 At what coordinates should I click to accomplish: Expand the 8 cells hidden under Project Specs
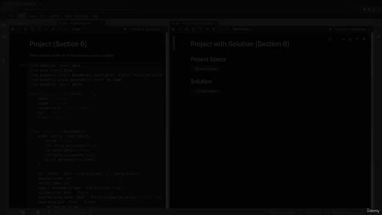pos(206,69)
